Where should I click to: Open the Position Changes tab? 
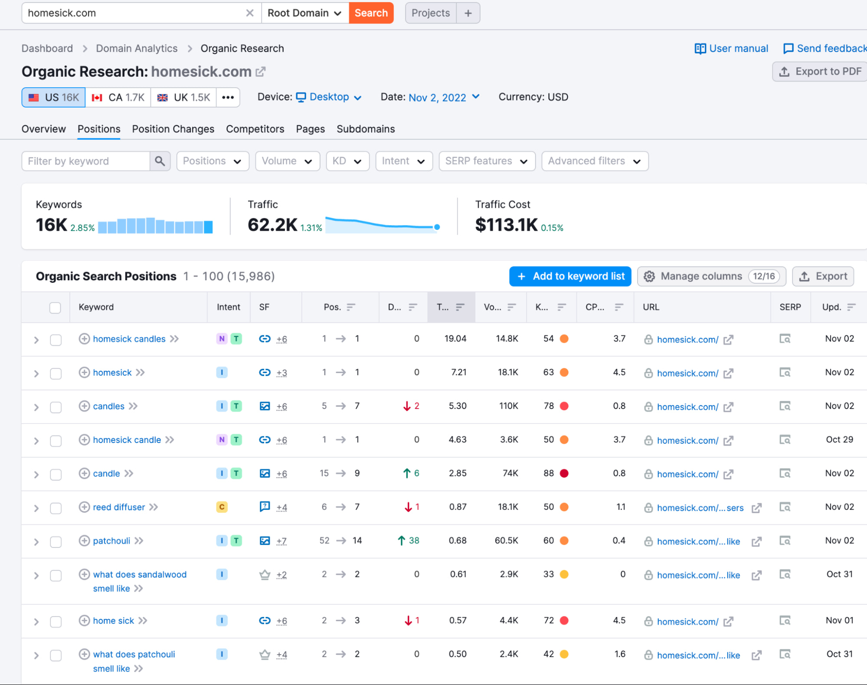(173, 129)
